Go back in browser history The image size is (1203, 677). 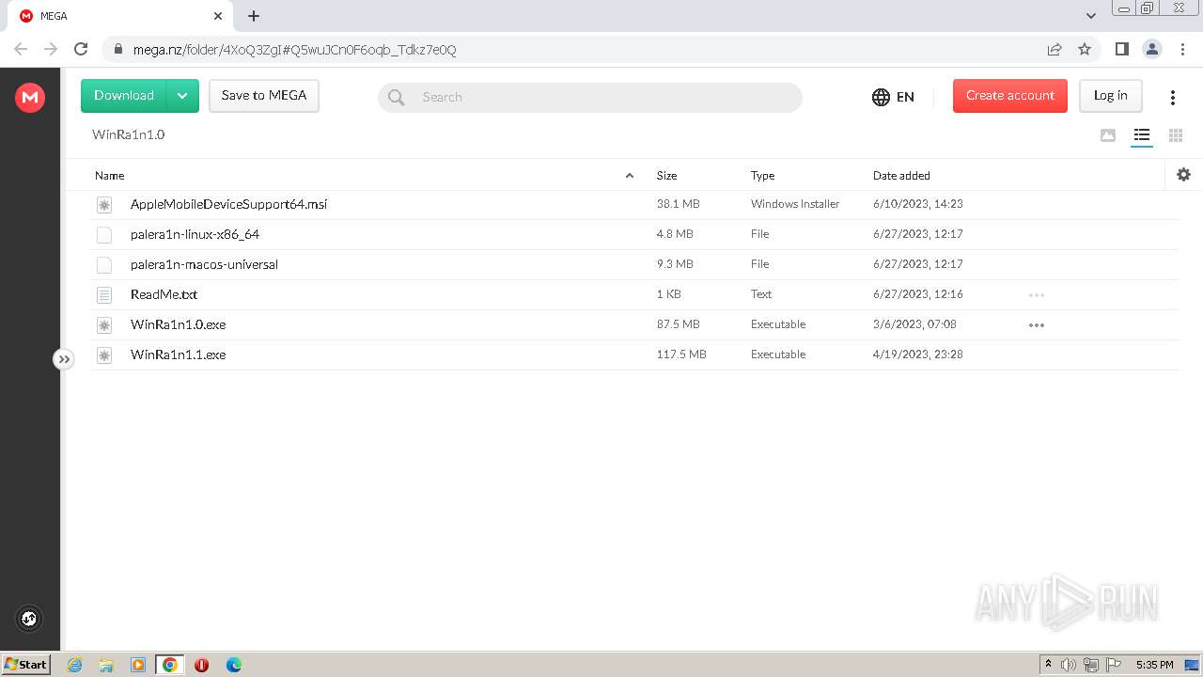click(x=21, y=49)
